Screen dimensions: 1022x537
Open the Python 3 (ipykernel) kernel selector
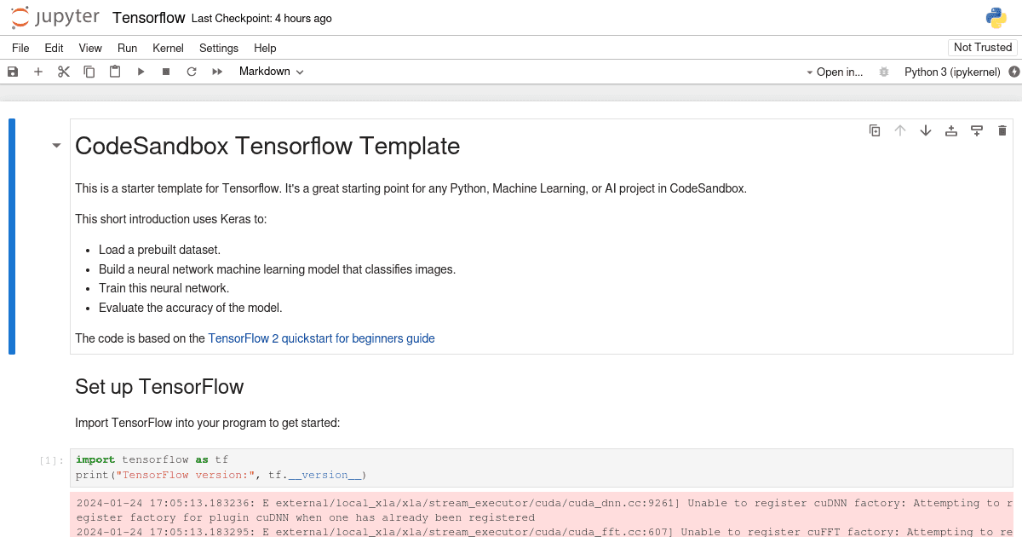(x=952, y=72)
